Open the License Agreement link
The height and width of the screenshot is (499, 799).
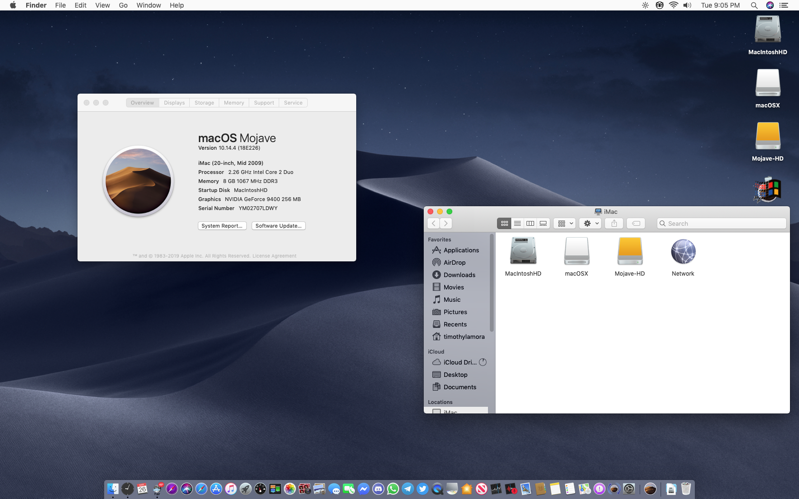click(x=274, y=256)
